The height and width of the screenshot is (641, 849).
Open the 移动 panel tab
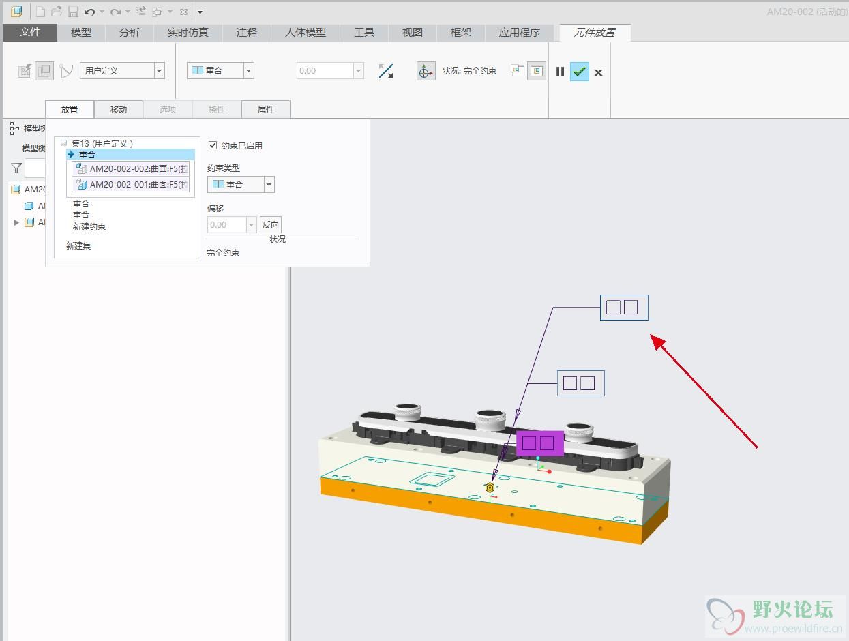(119, 109)
